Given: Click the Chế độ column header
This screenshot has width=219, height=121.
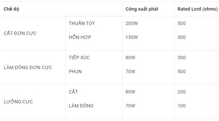Looking at the screenshot, I should click(11, 9).
